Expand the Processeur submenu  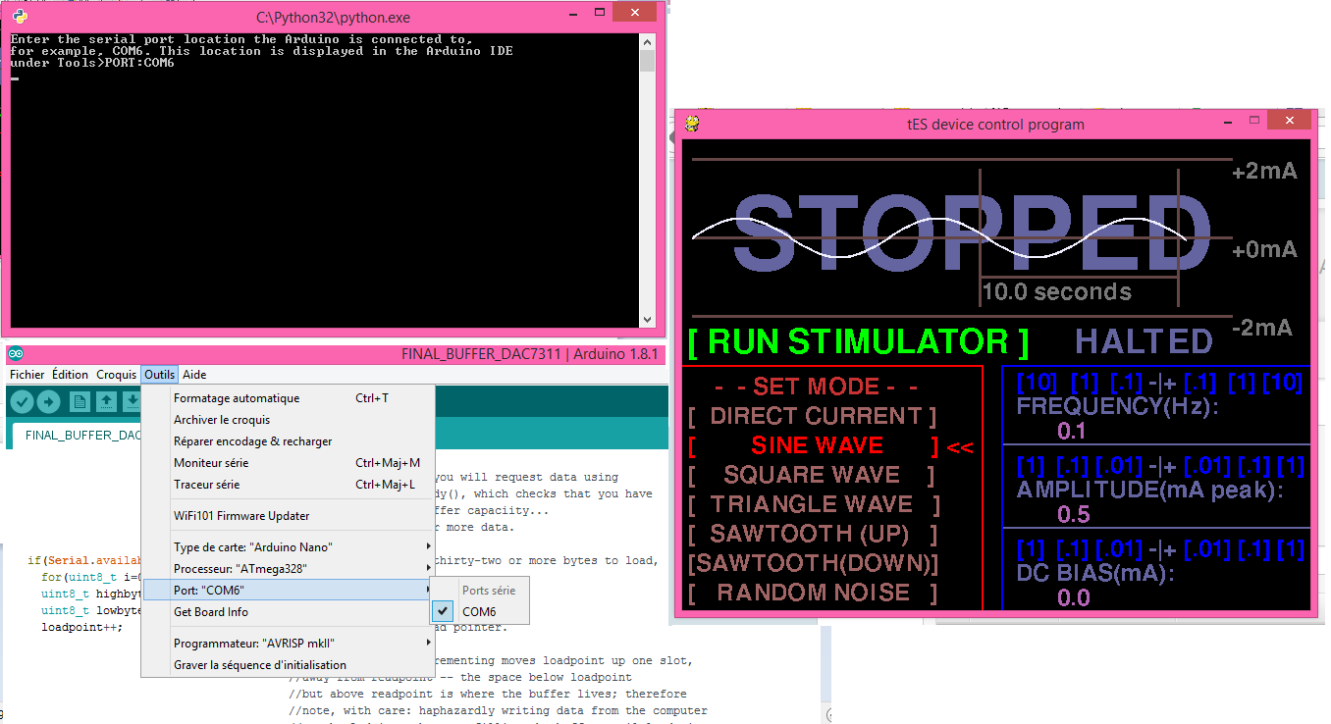[x=288, y=568]
